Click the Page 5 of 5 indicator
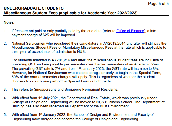Viewport: 172px width, 126px height. (158, 4)
